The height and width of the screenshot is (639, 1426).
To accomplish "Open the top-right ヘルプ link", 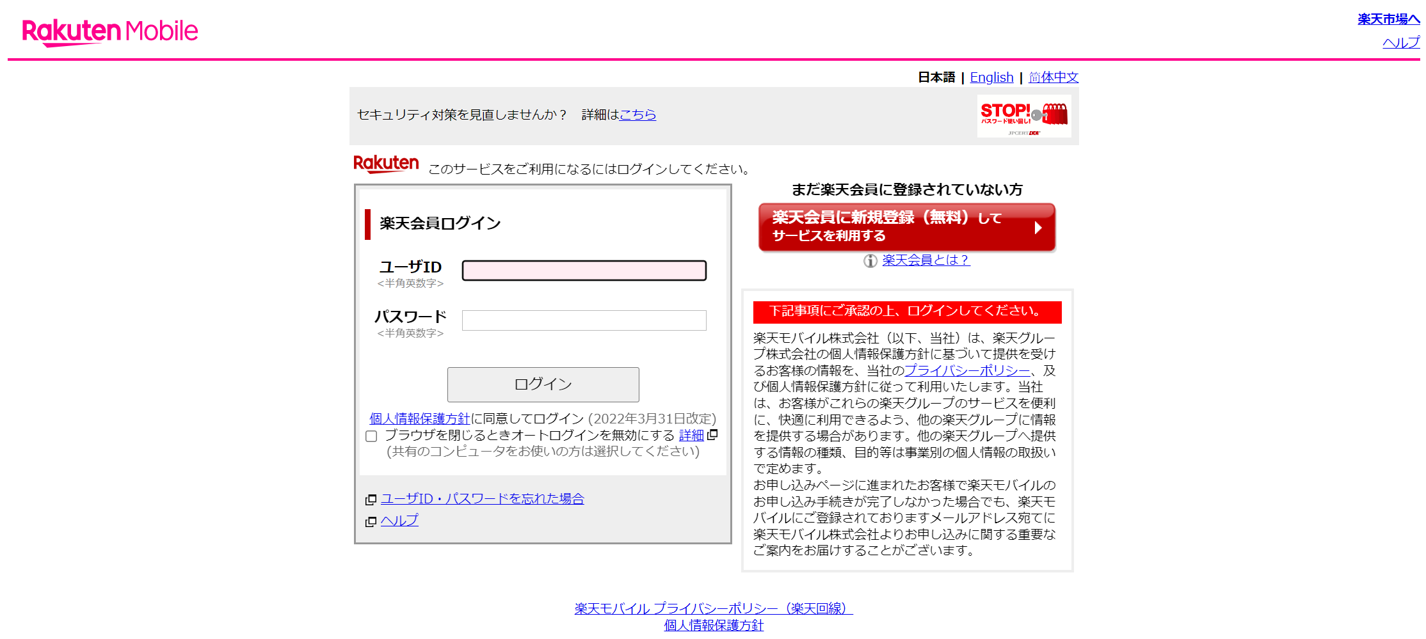I will pyautogui.click(x=1401, y=42).
